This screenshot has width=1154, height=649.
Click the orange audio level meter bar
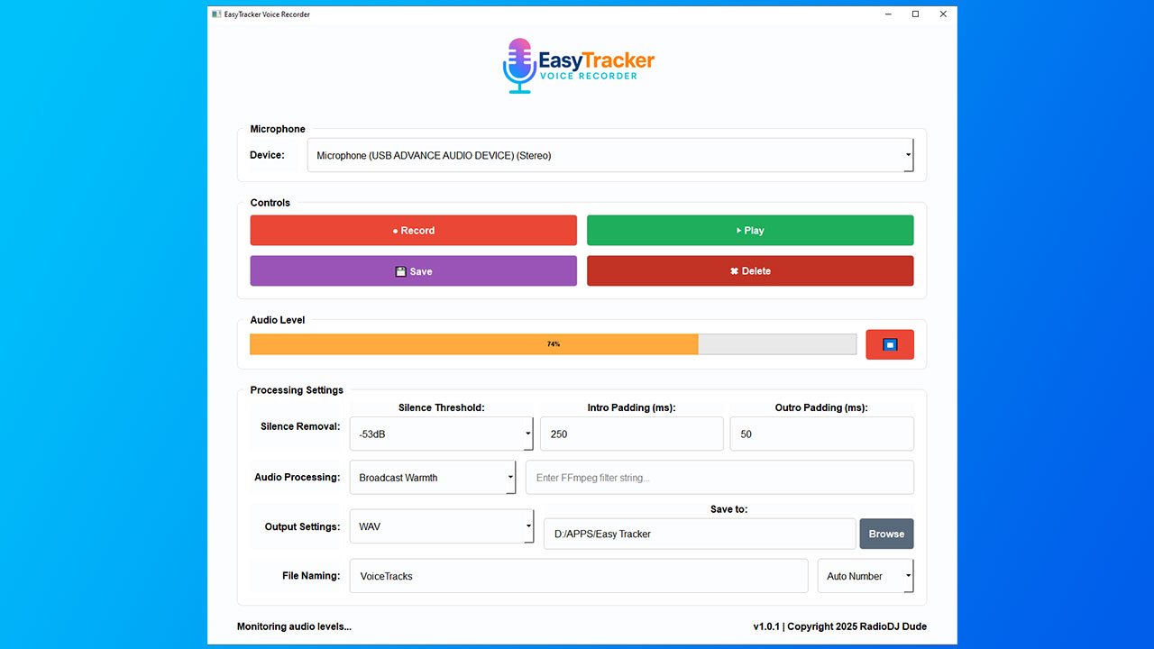point(473,344)
